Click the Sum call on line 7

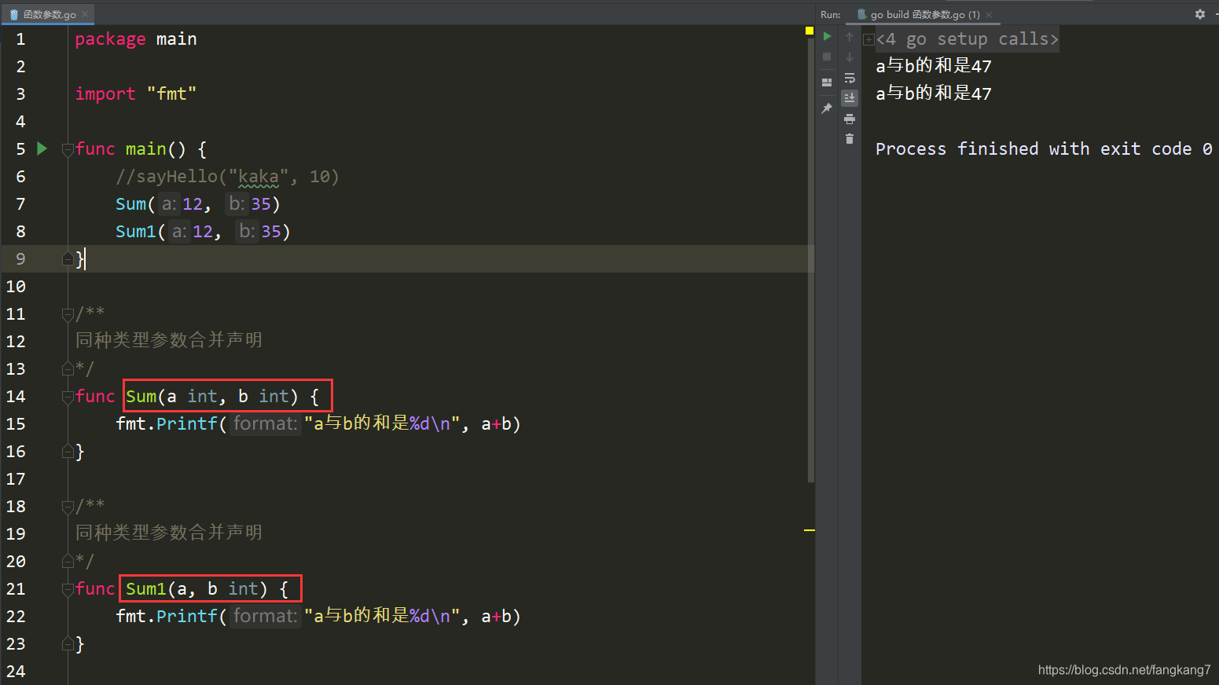[130, 204]
